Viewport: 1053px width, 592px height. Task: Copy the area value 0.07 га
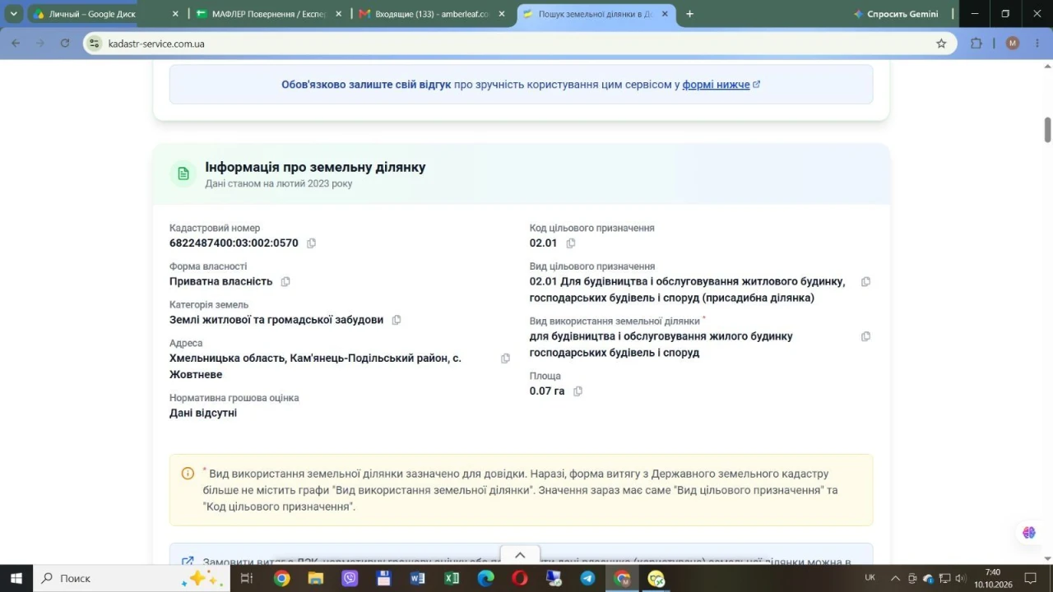click(x=578, y=391)
